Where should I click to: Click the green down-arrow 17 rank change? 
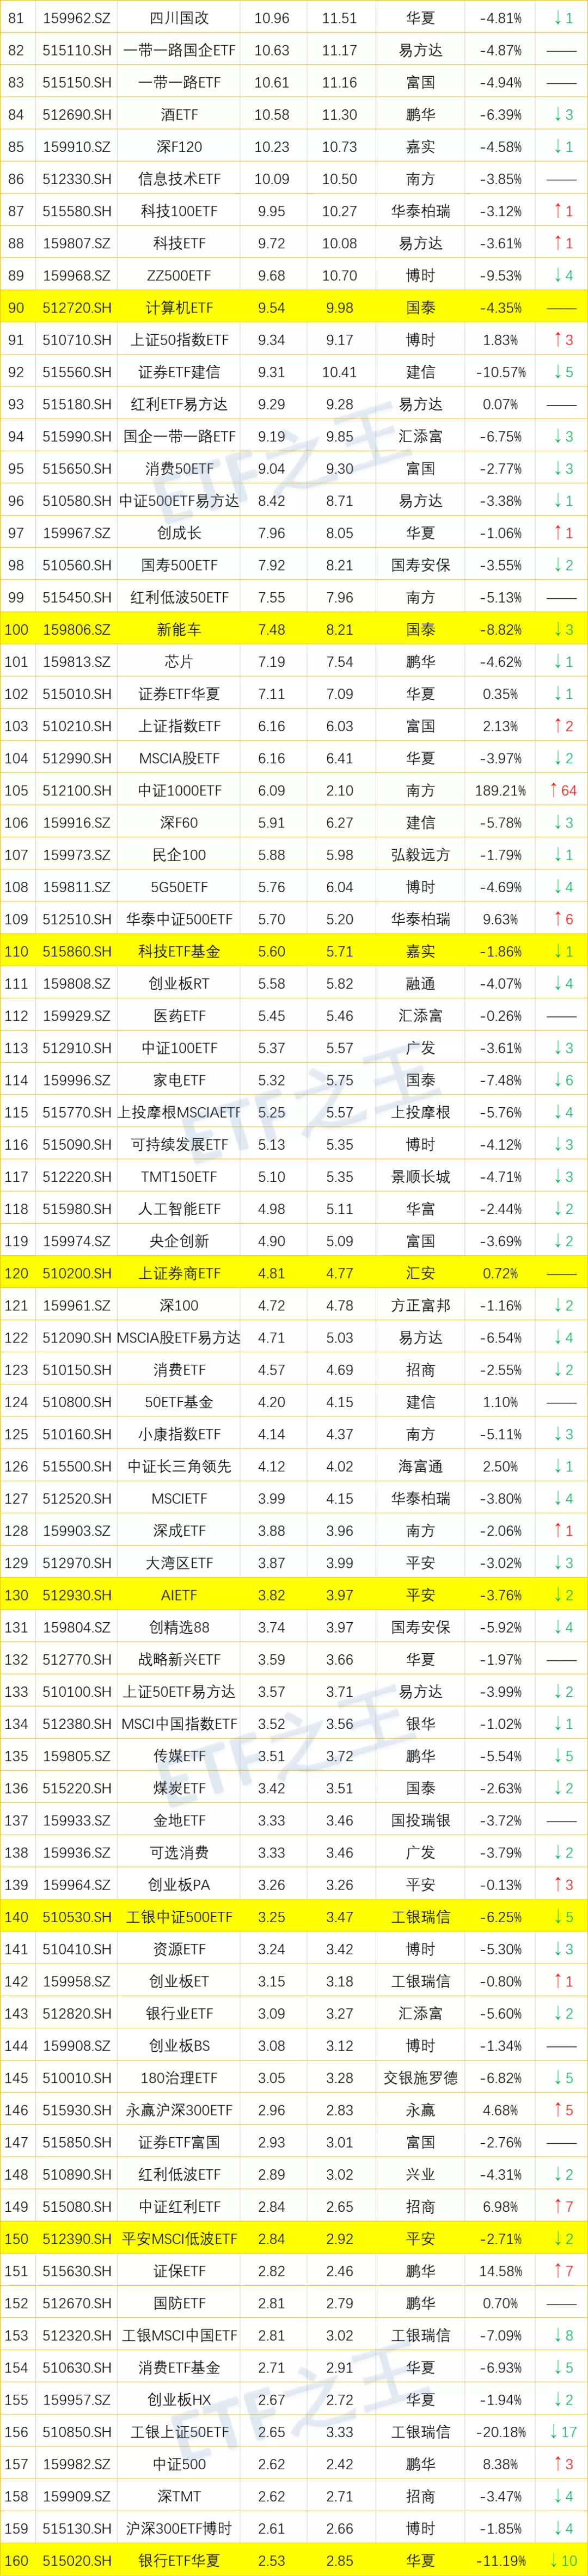pyautogui.click(x=563, y=2431)
